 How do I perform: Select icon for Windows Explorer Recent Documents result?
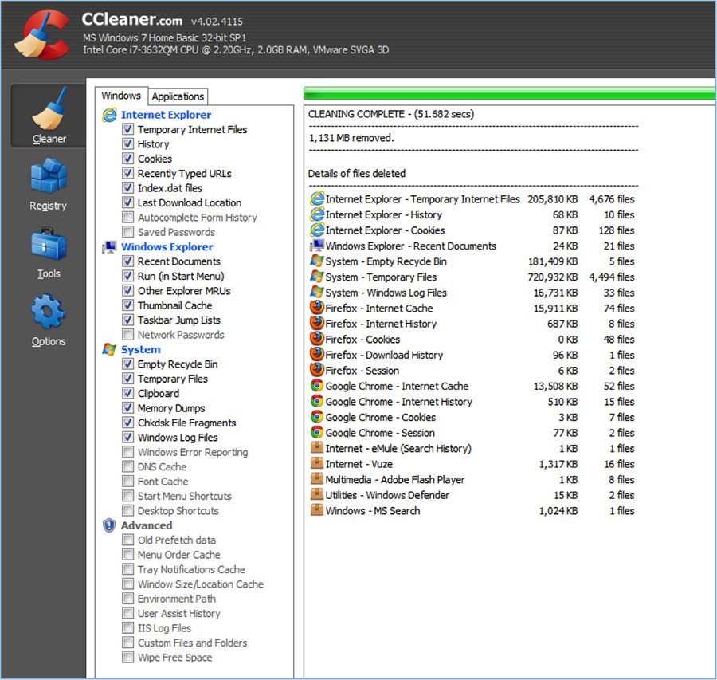(317, 246)
